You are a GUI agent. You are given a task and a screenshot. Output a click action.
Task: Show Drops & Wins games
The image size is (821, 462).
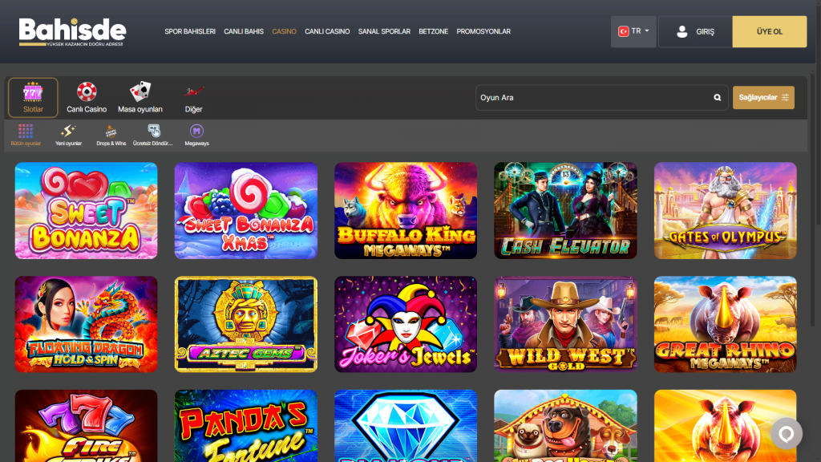(111, 134)
